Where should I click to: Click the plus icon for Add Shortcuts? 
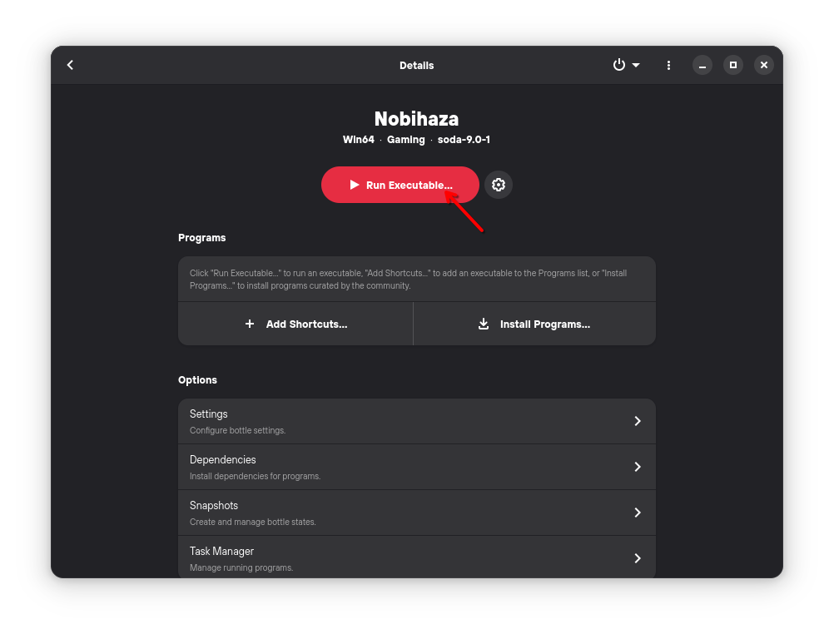(250, 324)
